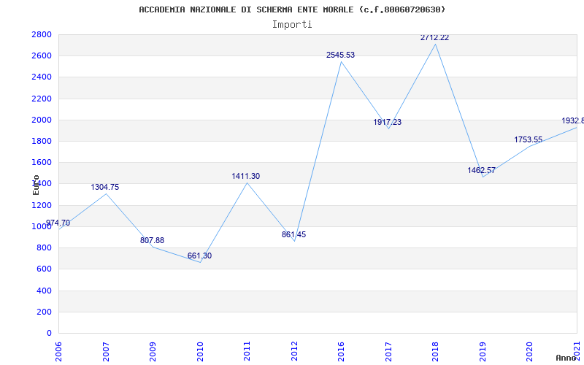The image size is (584, 365).
Task: Select the 1462.57 data label
Action: click(x=482, y=171)
